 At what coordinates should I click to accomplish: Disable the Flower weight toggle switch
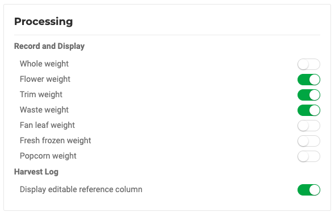(309, 80)
